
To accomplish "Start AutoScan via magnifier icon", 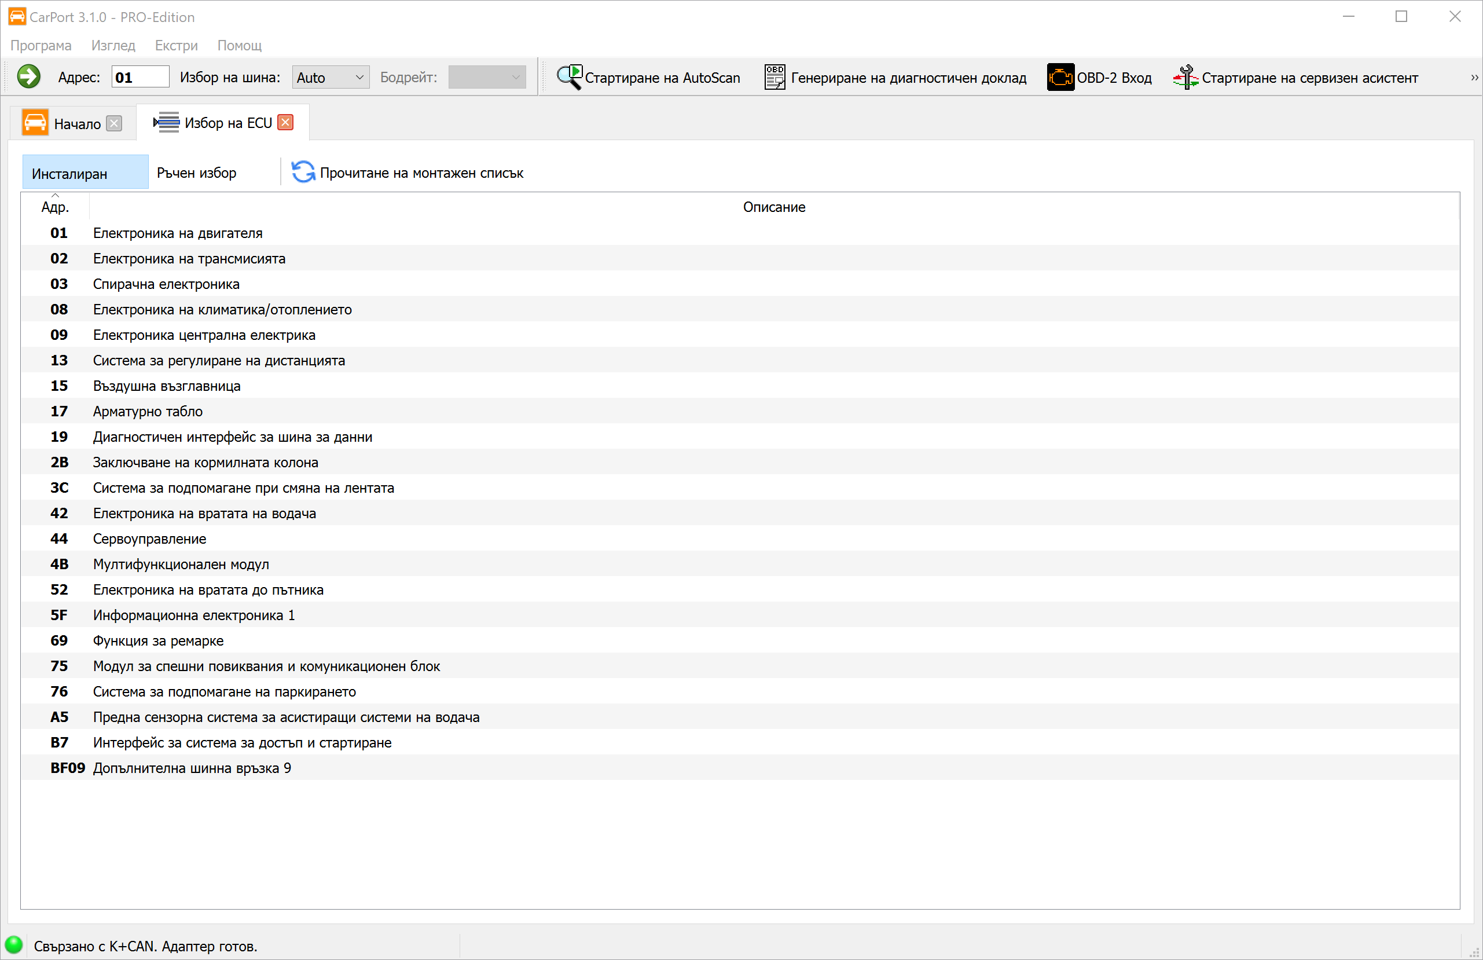I will coord(569,78).
